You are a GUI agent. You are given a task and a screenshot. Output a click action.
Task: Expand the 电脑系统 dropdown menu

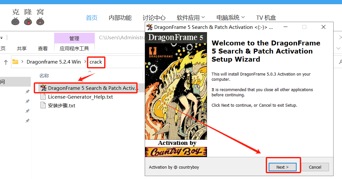coord(230,18)
